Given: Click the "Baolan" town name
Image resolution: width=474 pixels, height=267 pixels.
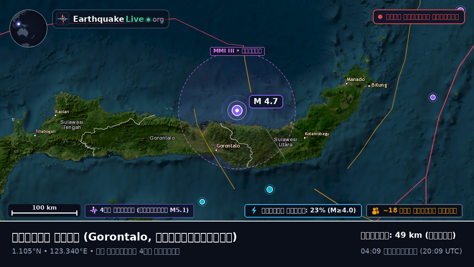Looking at the screenshot, I should (62, 112).
